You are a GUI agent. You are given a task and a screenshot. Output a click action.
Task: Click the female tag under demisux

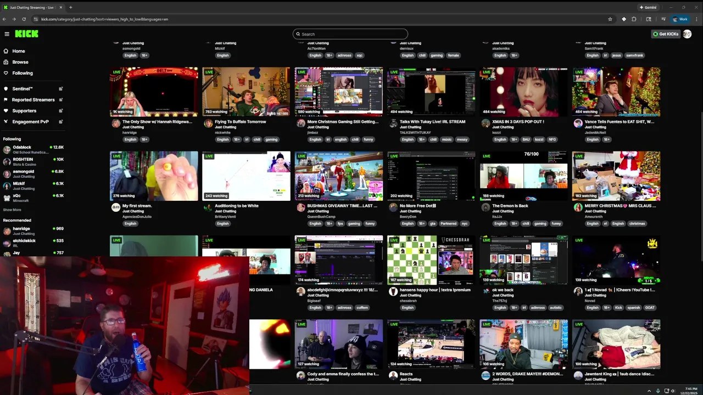click(453, 55)
